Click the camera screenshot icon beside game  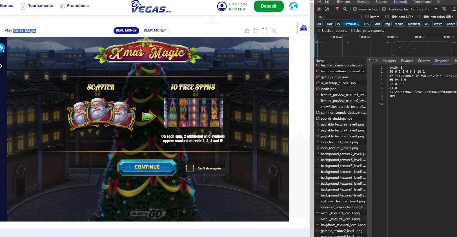(x=304, y=28)
